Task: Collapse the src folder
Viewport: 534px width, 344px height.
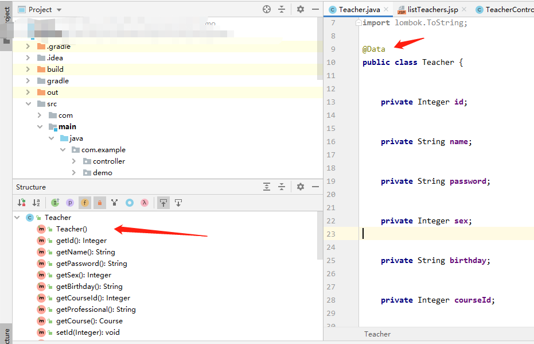Action: (x=28, y=103)
